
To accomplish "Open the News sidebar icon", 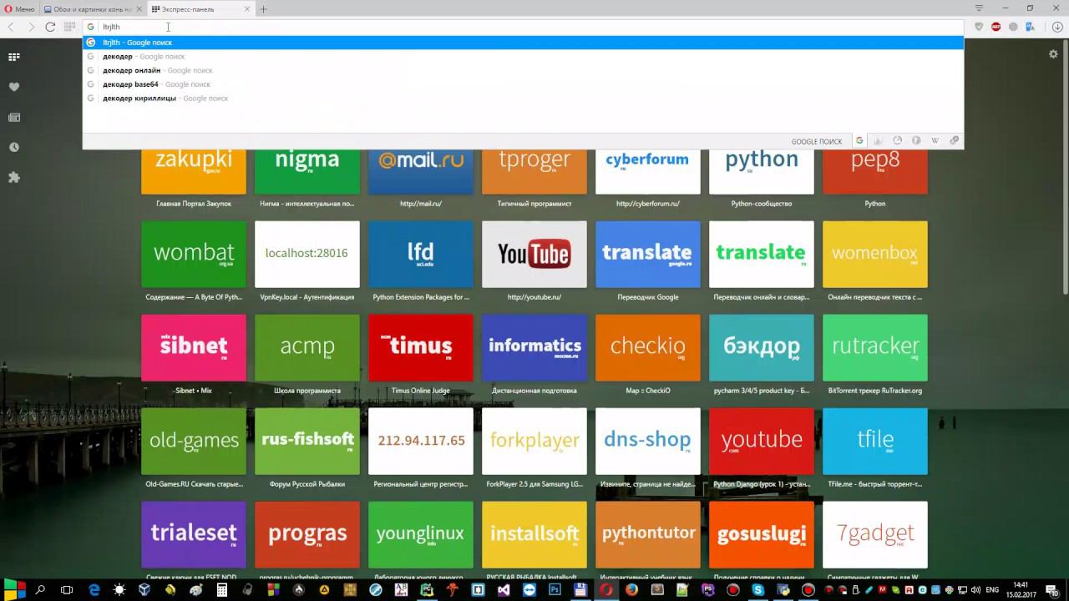I will (x=13, y=117).
